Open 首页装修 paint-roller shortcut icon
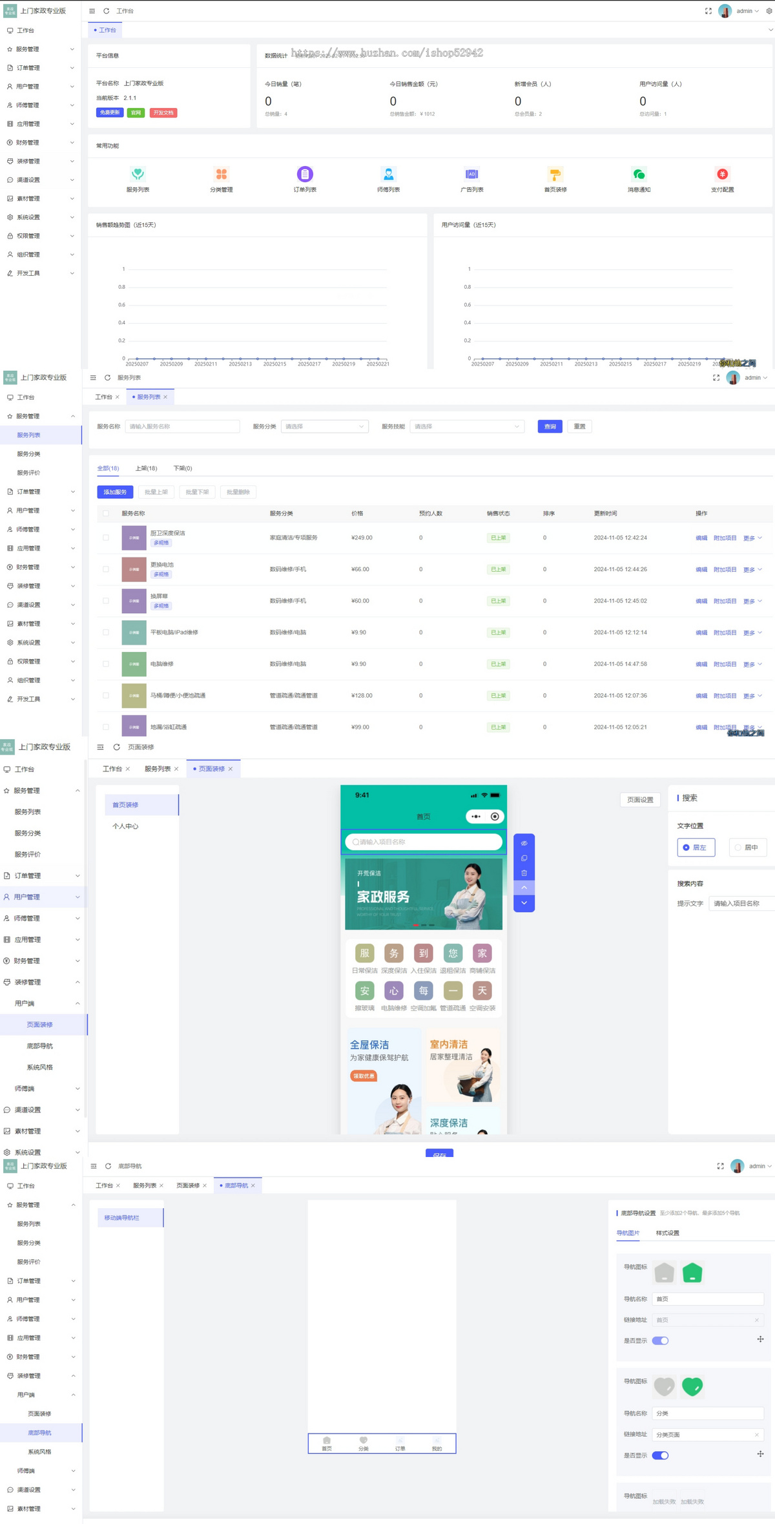This screenshot has width=775, height=1524. tap(555, 174)
